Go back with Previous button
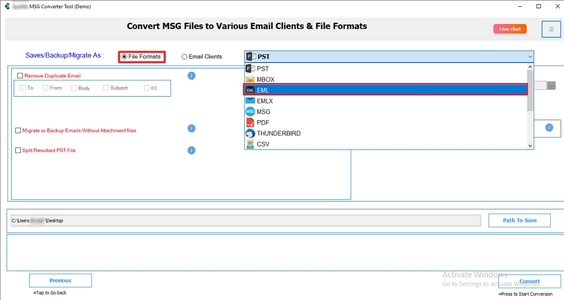This screenshot has width=564, height=300. tap(60, 281)
